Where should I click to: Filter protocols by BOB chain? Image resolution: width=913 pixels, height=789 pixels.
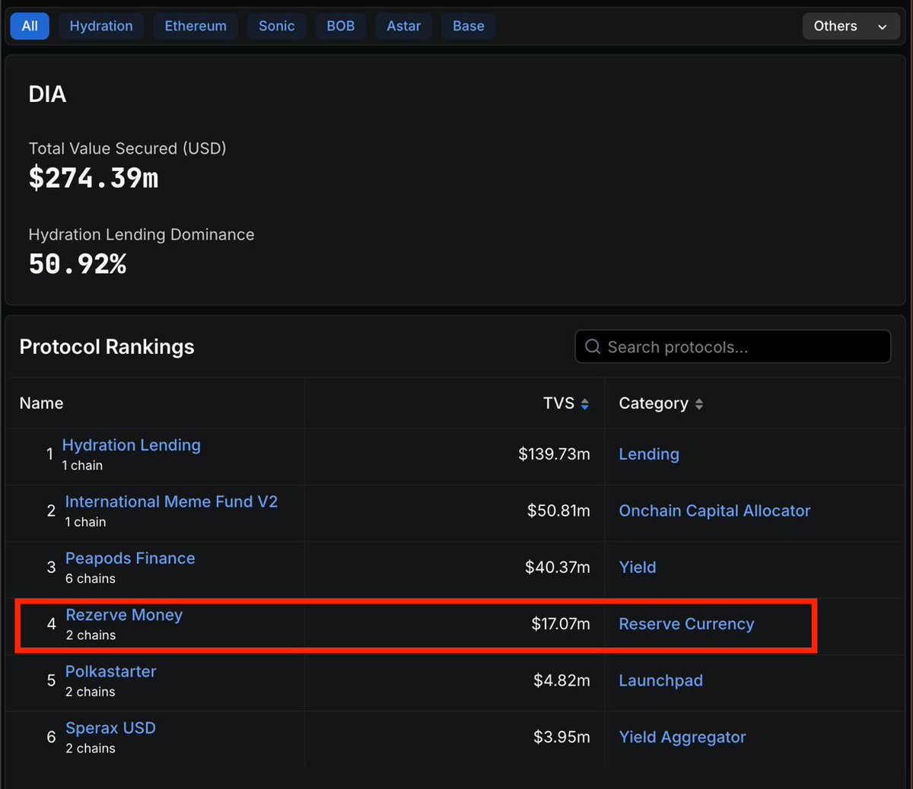(x=340, y=26)
